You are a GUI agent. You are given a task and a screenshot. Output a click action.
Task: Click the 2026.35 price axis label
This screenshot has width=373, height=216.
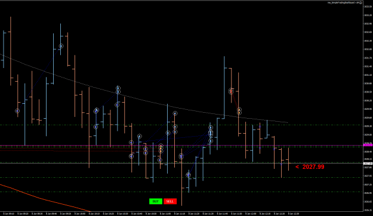coord(368,210)
